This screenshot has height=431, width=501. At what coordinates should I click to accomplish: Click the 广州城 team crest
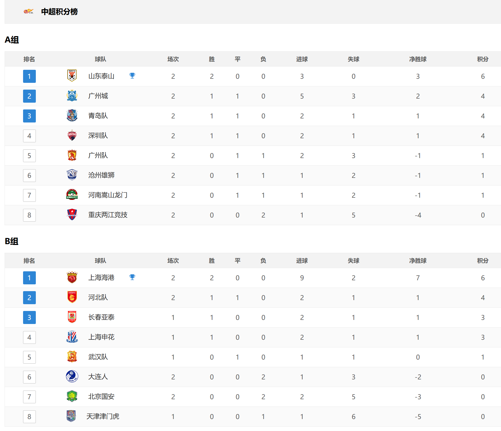pyautogui.click(x=72, y=96)
